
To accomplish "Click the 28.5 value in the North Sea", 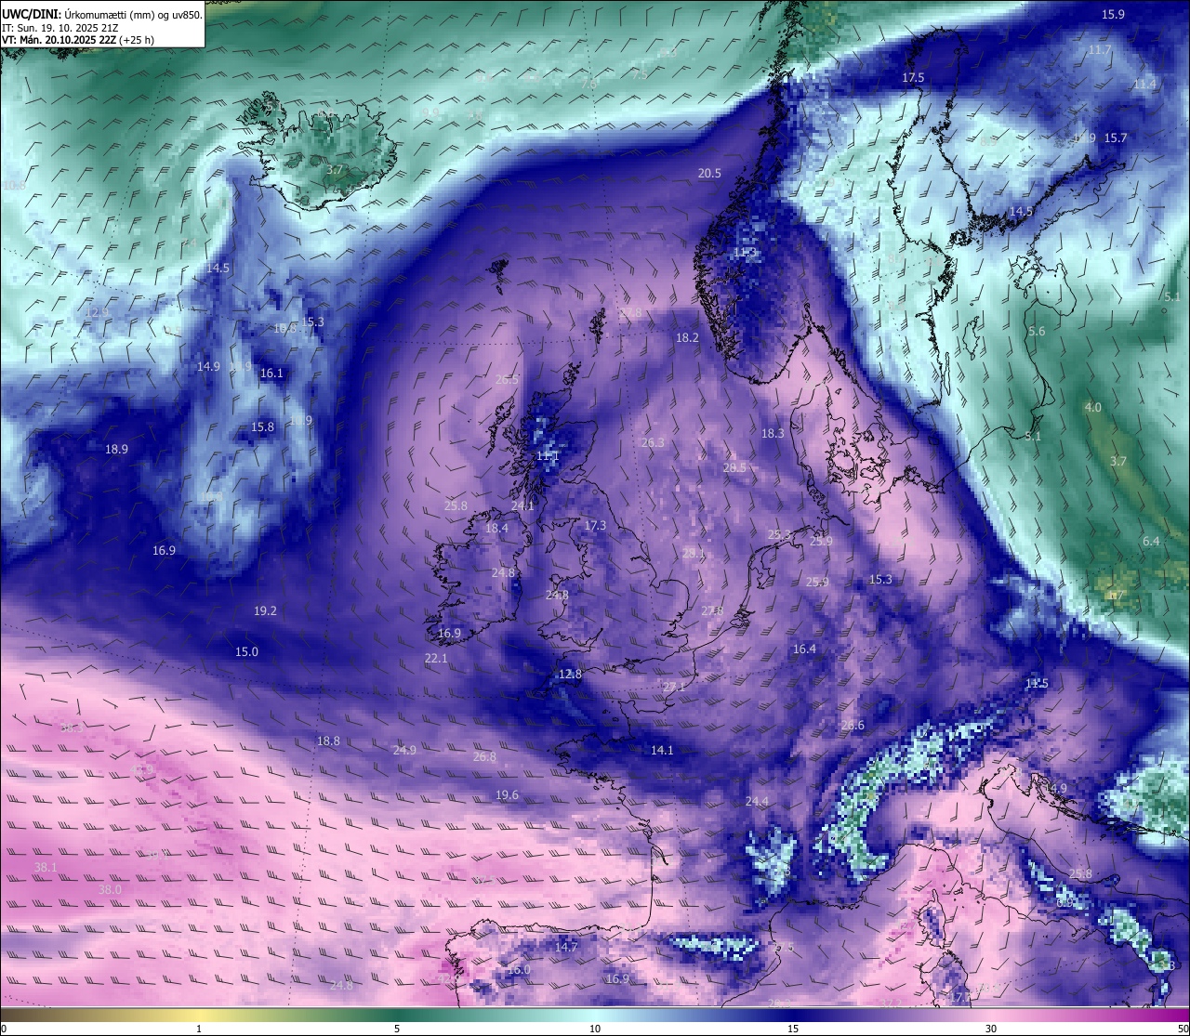I will [734, 468].
